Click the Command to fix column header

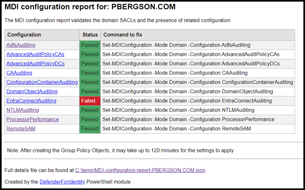click(x=123, y=35)
